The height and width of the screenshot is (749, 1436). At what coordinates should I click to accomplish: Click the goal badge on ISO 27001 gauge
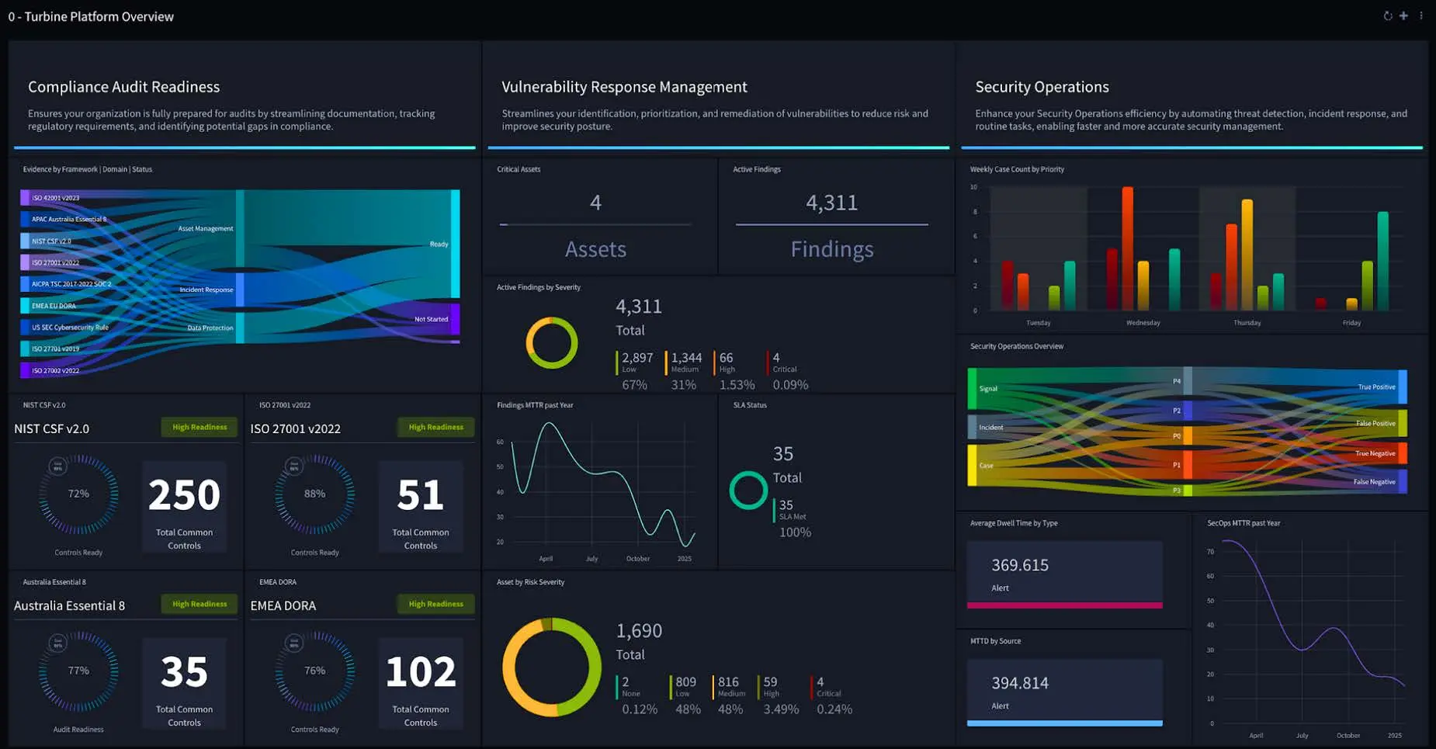point(294,466)
